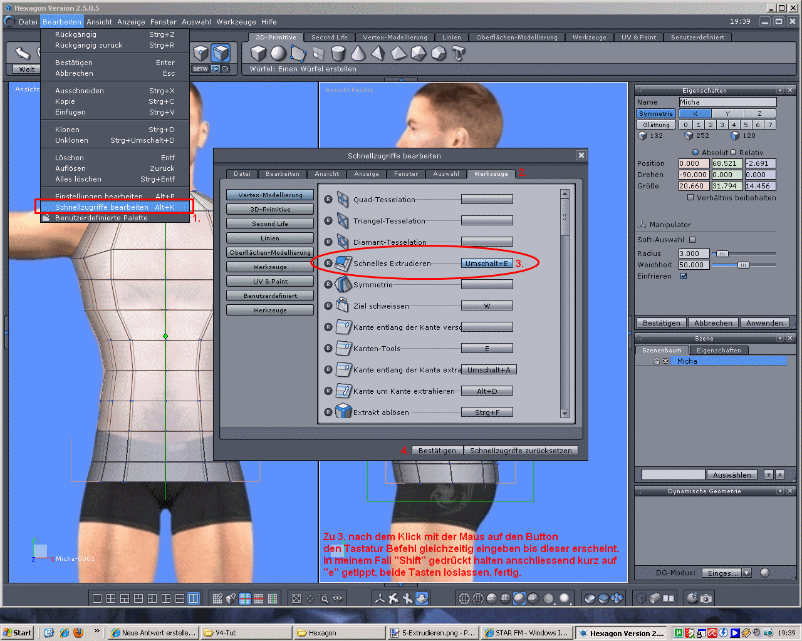Switch to the single view layout icon
Viewport: 802px width, 641px height.
coord(97,598)
